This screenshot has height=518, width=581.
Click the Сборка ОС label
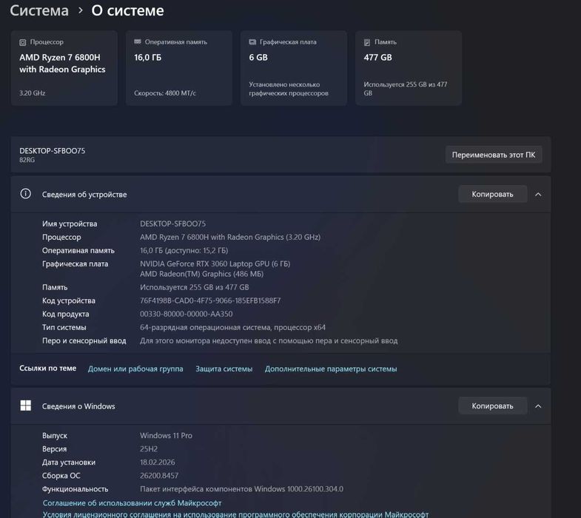[61, 475]
